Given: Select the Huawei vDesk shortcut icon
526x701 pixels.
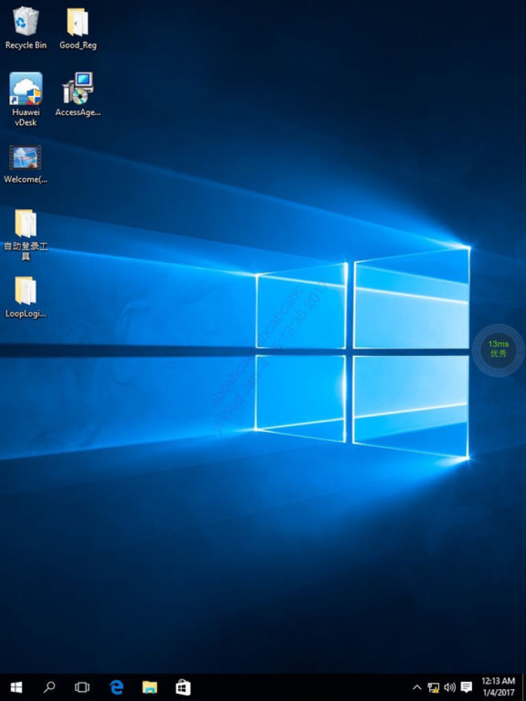Looking at the screenshot, I should (26, 88).
